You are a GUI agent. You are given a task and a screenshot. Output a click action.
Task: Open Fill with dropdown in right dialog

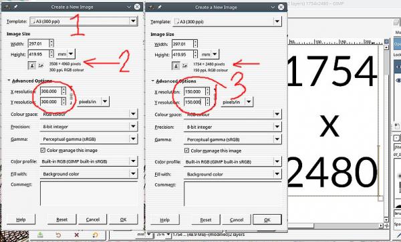233,174
